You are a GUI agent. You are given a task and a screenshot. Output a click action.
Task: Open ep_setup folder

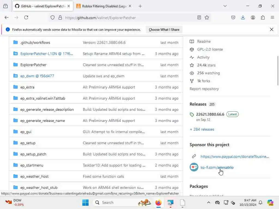(28, 143)
